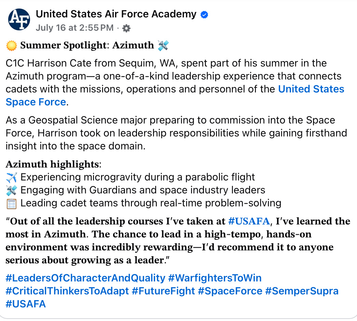Open United States Air Force Academy page name

(x=116, y=14)
